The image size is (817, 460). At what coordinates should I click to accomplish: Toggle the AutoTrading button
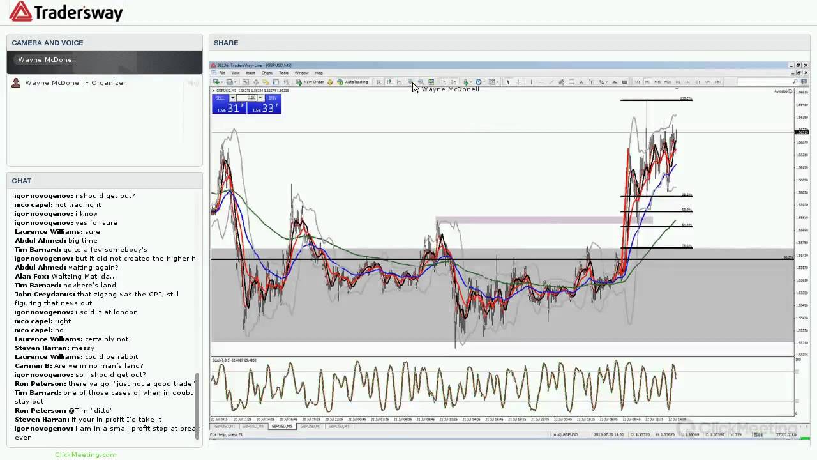pyautogui.click(x=352, y=82)
